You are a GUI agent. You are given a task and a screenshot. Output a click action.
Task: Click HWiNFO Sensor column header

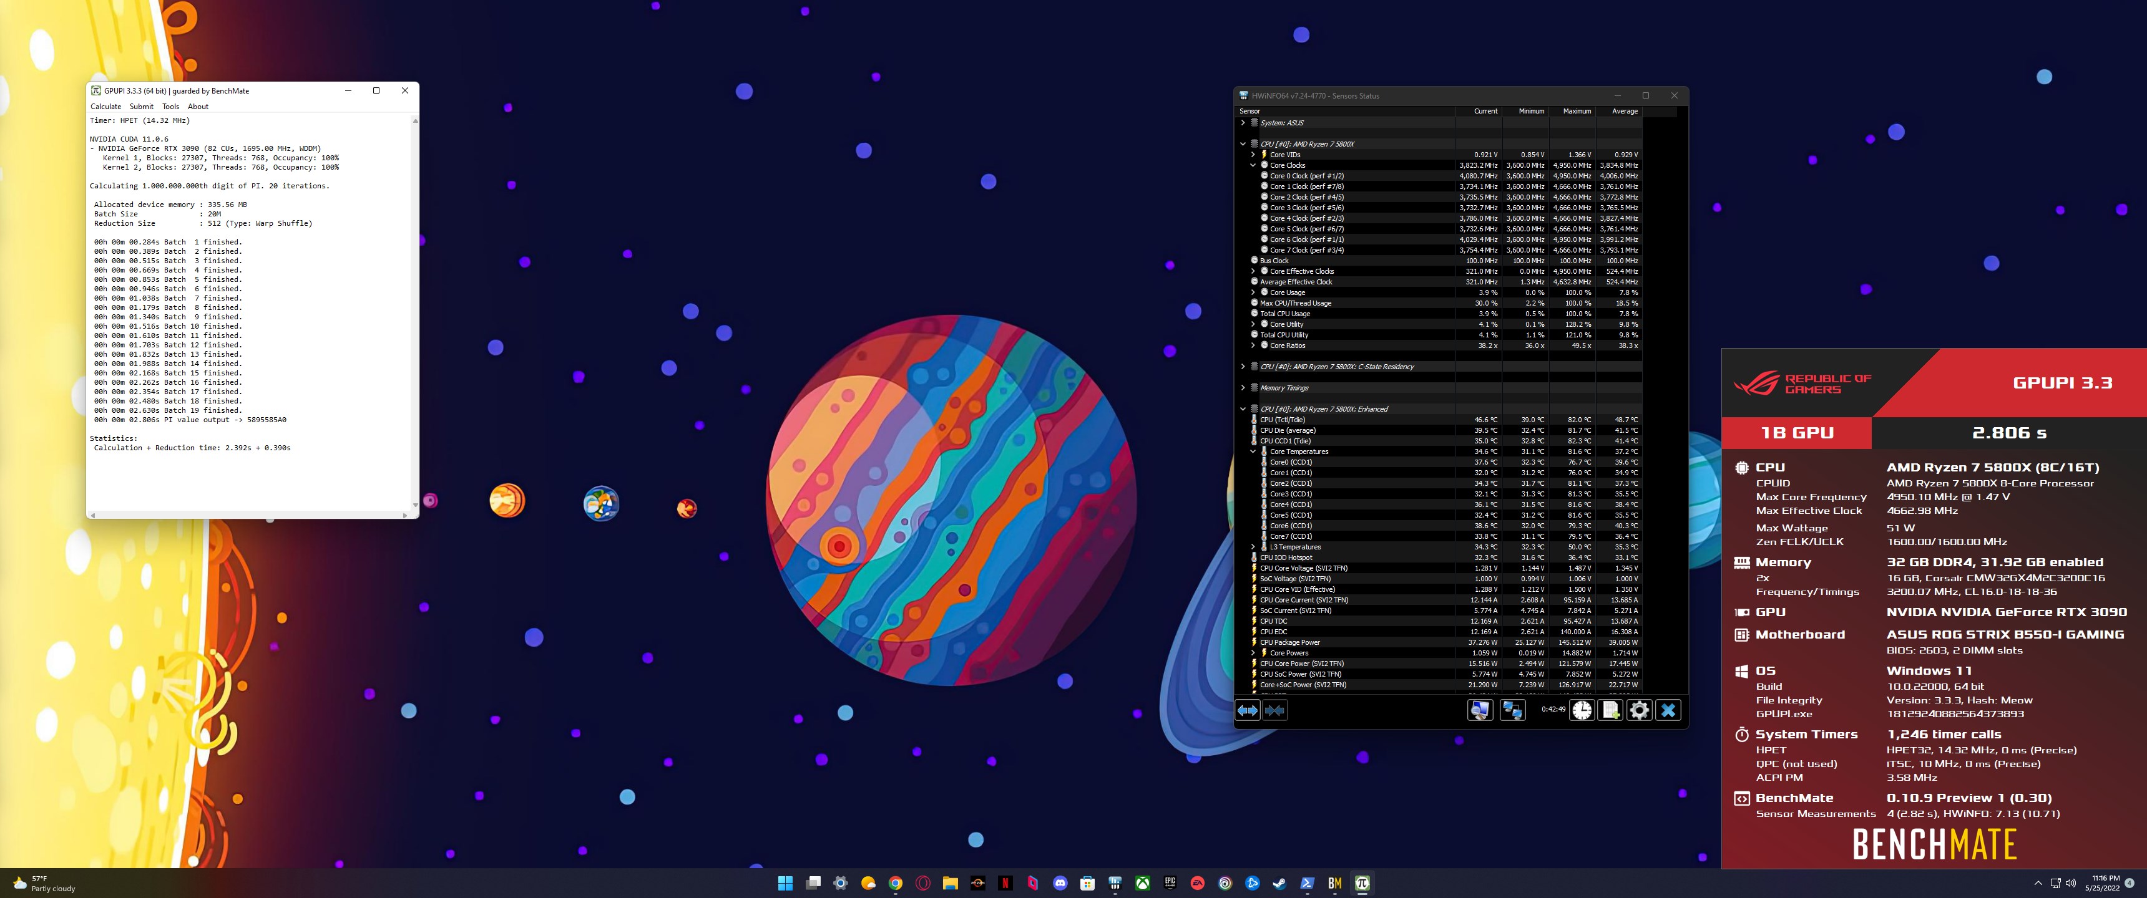[1344, 111]
